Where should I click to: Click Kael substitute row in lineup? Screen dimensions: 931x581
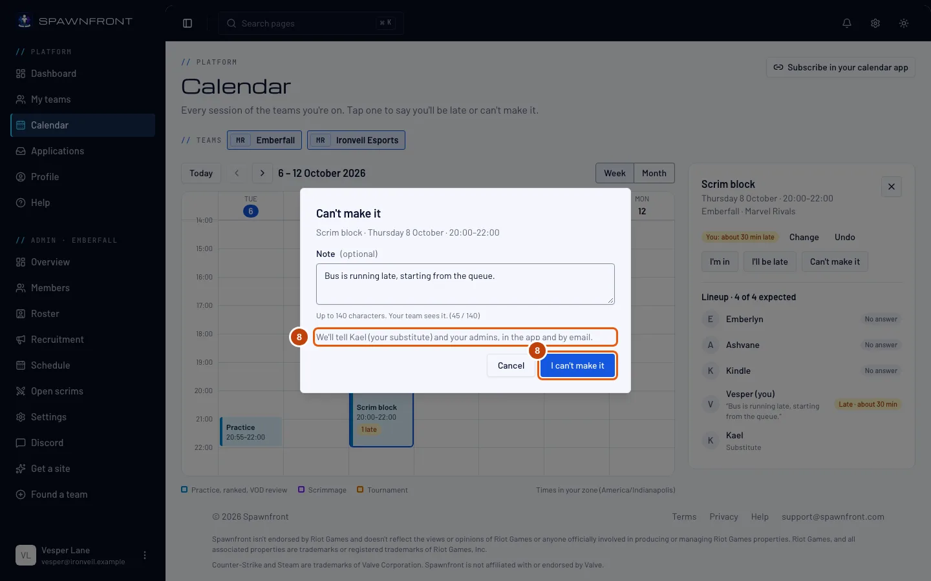[x=802, y=441]
